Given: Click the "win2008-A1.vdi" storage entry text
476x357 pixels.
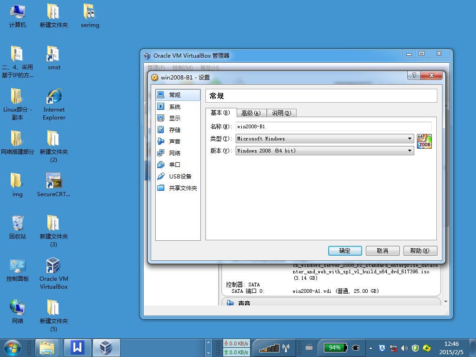Looking at the screenshot, I should (336, 291).
